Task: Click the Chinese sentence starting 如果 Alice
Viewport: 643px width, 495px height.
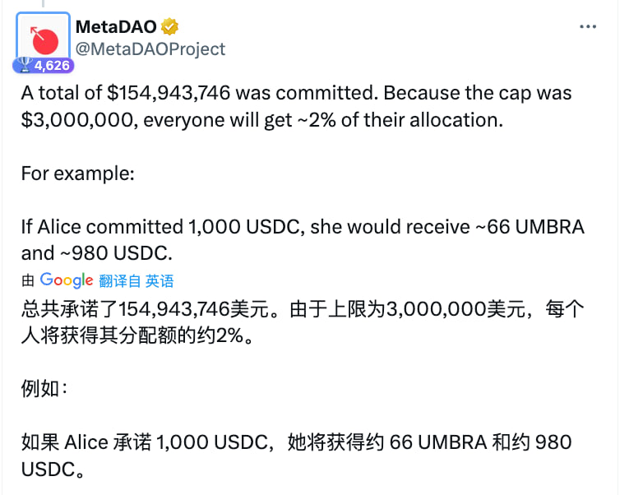Action: 296,443
